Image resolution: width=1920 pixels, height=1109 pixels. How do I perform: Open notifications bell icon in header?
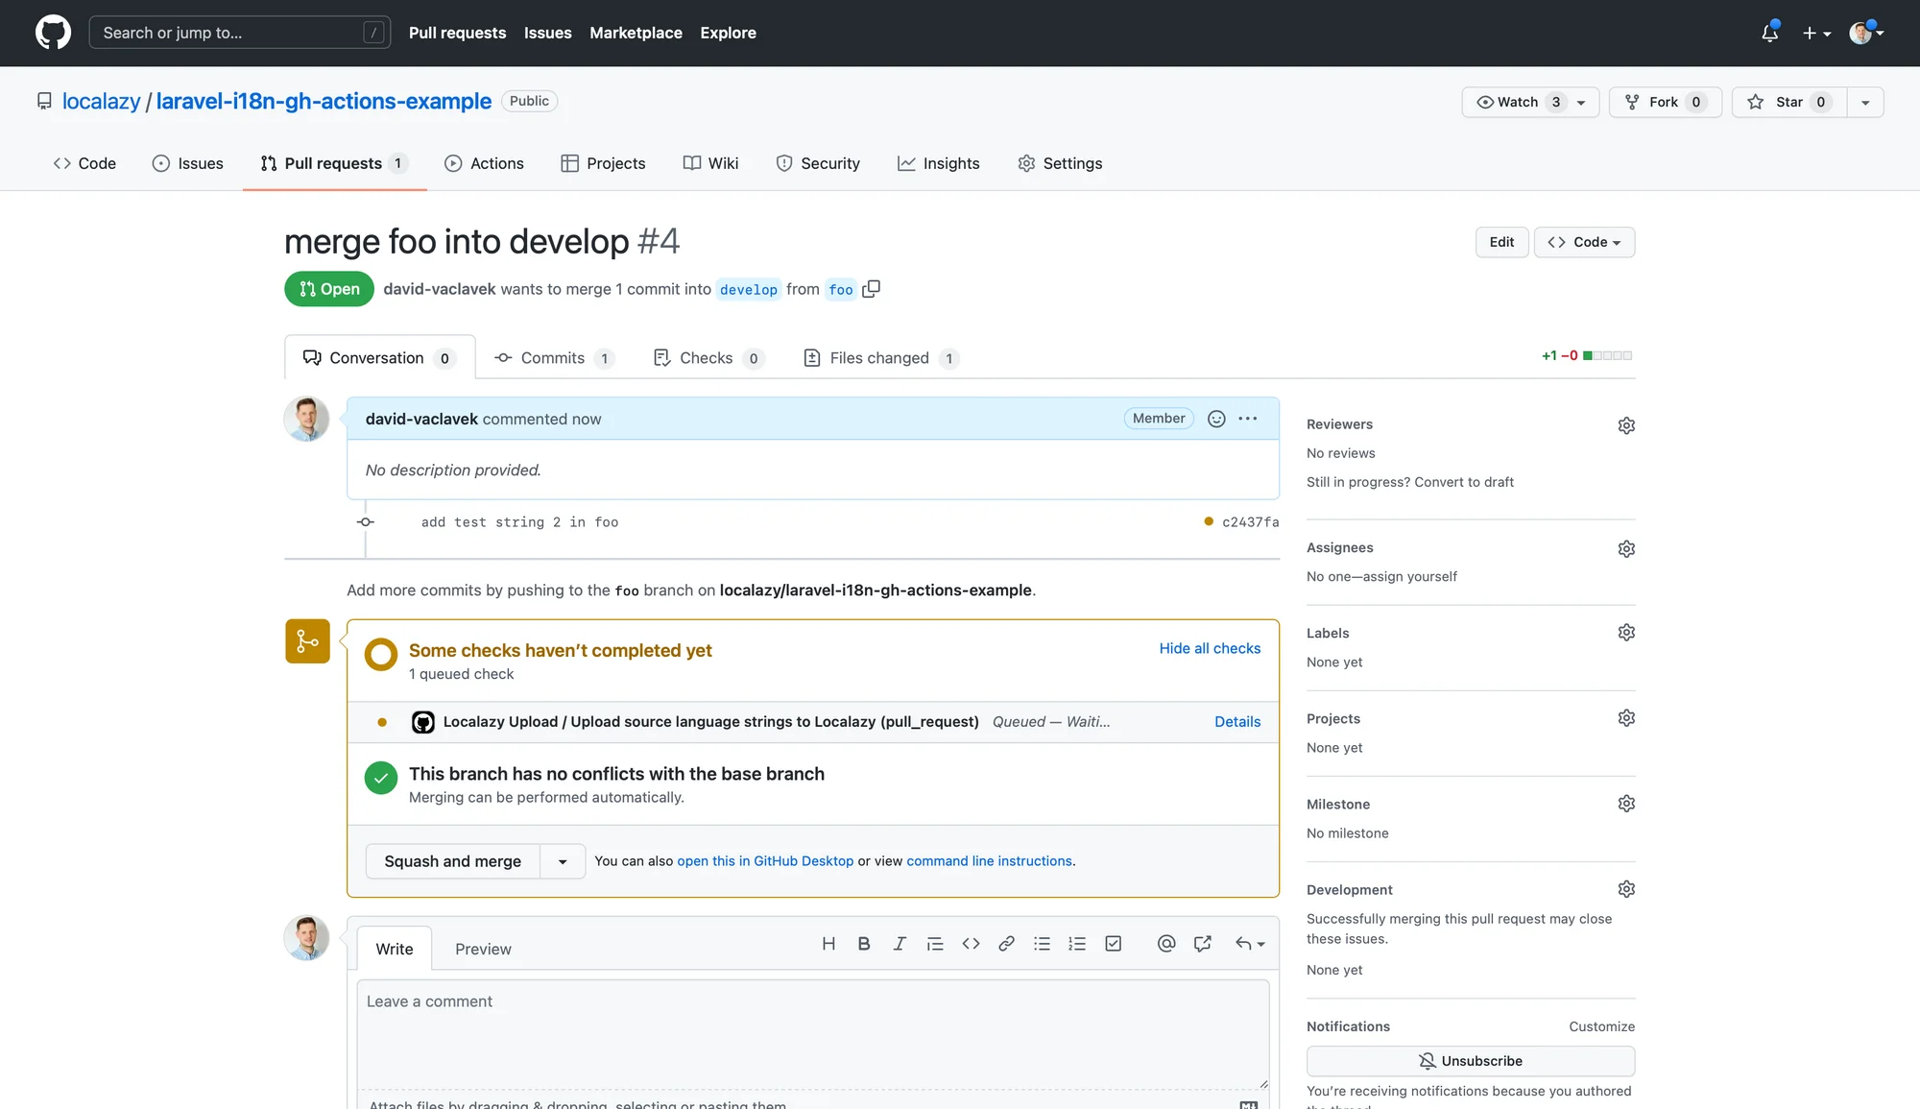[1769, 33]
